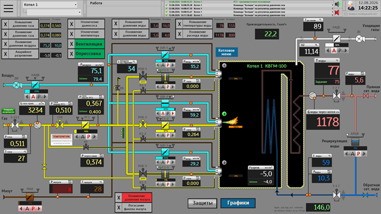381x214 pixels.
Task: Open the Котловое меню boiler menu
Action: [226, 52]
